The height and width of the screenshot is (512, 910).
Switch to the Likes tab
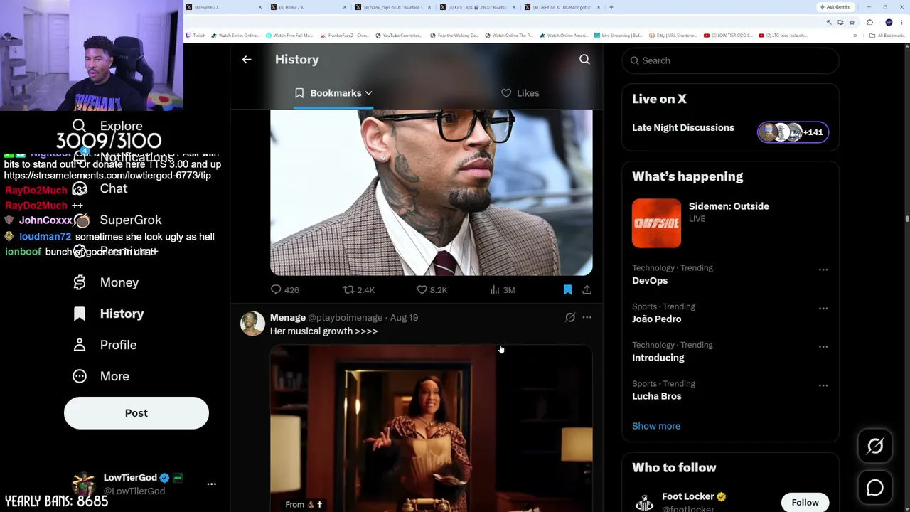pyautogui.click(x=520, y=93)
